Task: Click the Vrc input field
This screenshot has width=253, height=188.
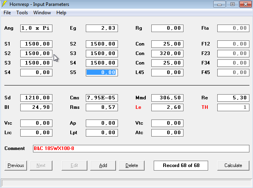Action: point(36,123)
